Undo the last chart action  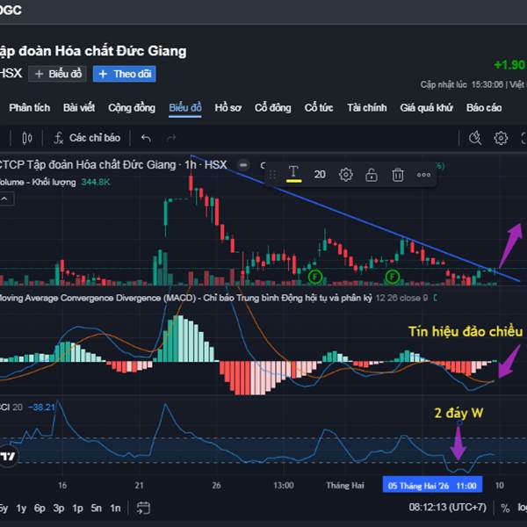[x=146, y=138]
